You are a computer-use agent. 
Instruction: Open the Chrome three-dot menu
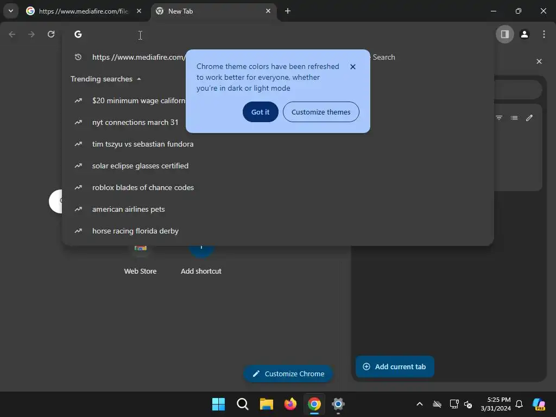[544, 34]
